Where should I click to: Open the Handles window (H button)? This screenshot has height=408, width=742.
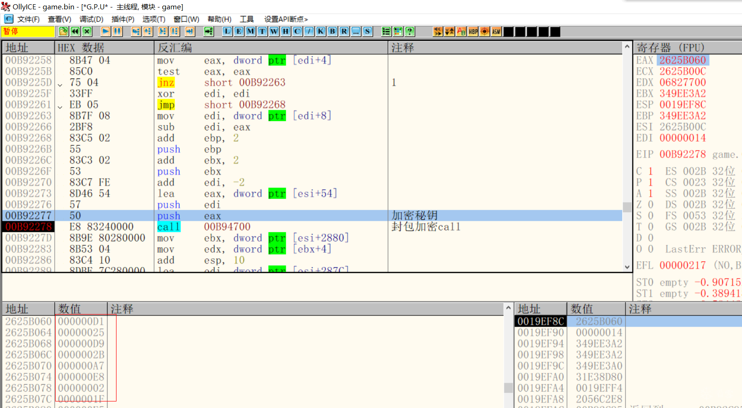pyautogui.click(x=286, y=31)
